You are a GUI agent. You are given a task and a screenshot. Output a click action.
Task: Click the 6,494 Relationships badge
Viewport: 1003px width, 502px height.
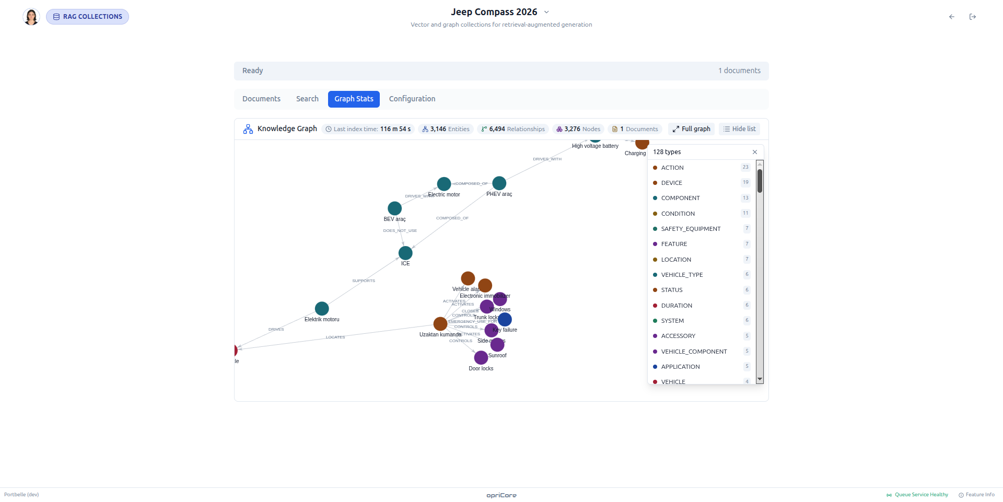tap(513, 129)
